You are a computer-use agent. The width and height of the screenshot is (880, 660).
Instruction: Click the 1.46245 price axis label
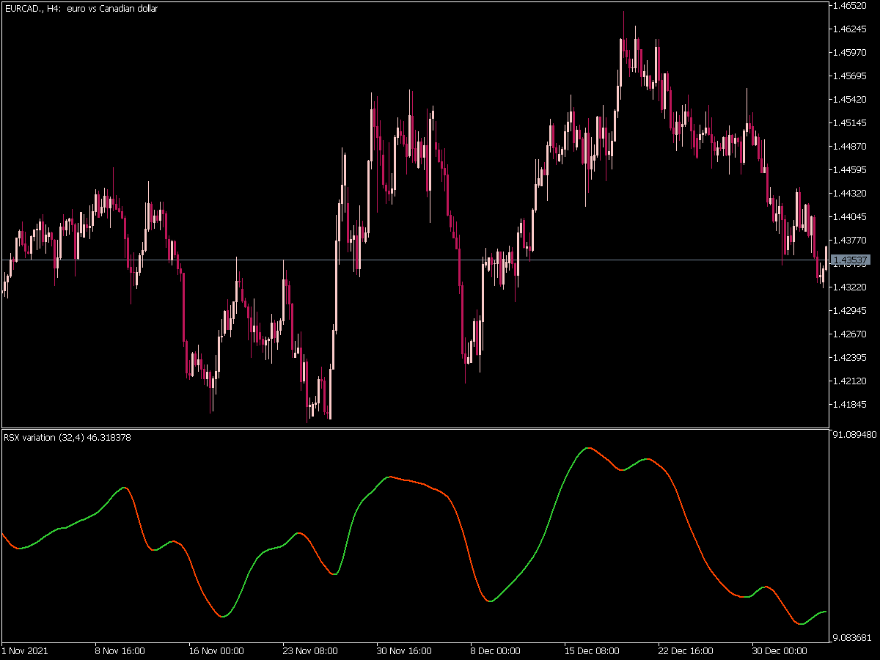point(851,29)
